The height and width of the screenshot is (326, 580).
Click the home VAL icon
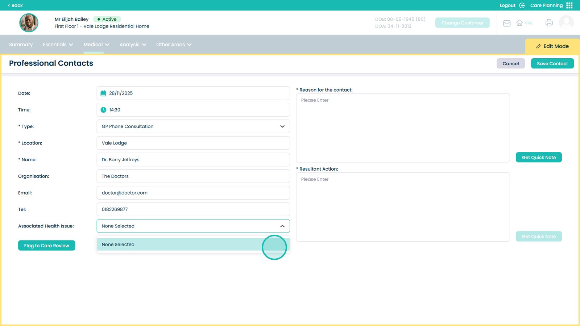[519, 23]
